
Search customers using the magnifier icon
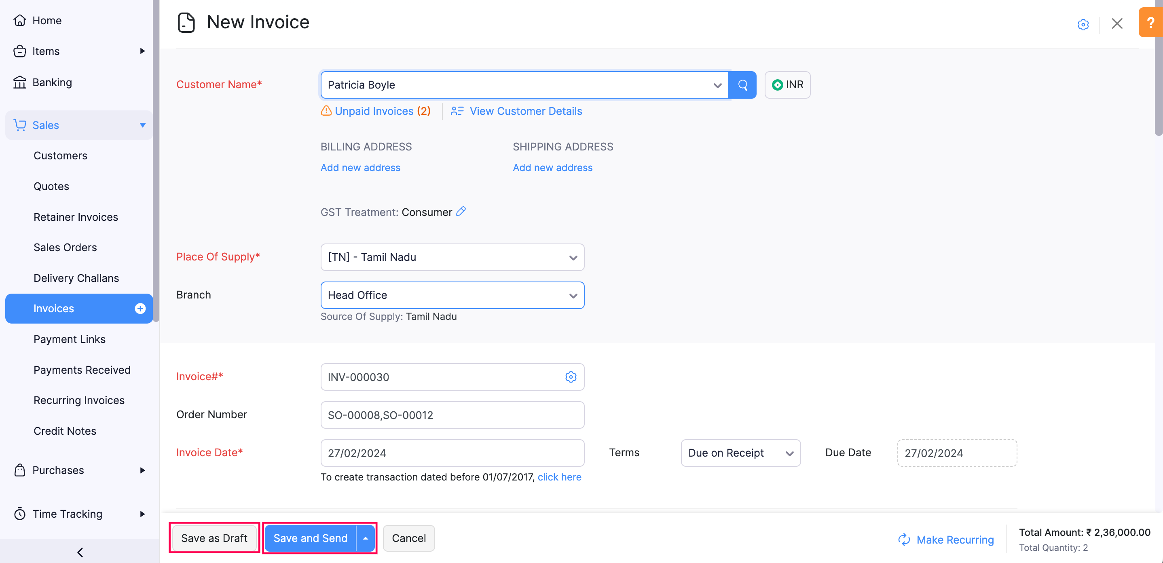(742, 85)
